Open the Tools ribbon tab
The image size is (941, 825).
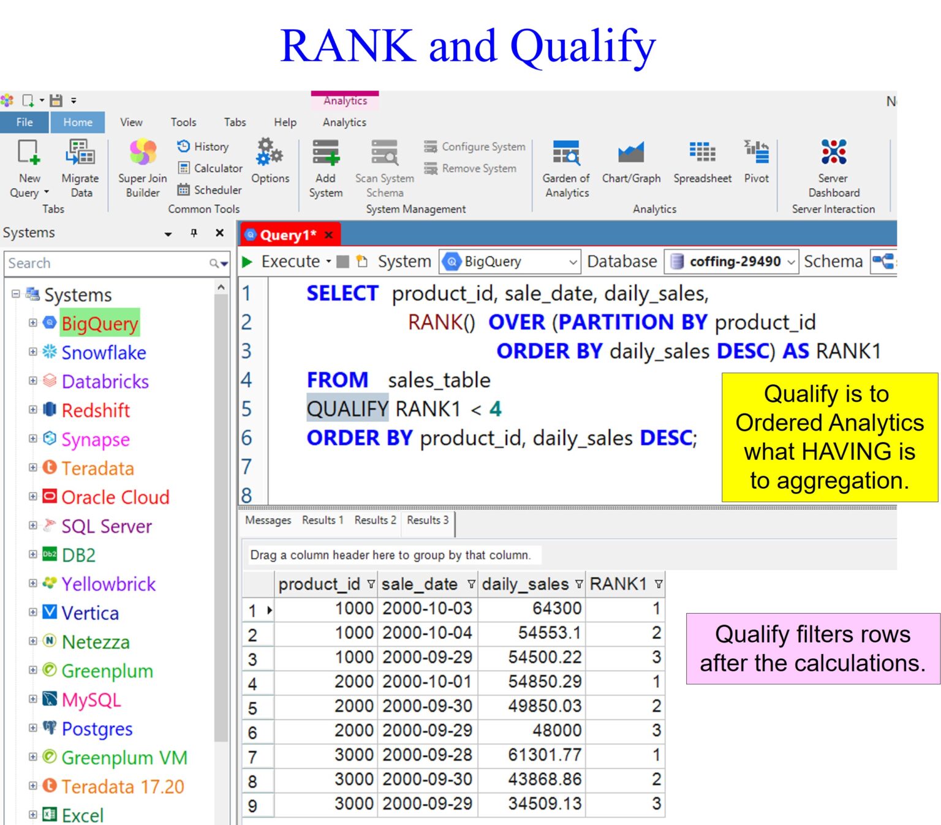point(183,122)
